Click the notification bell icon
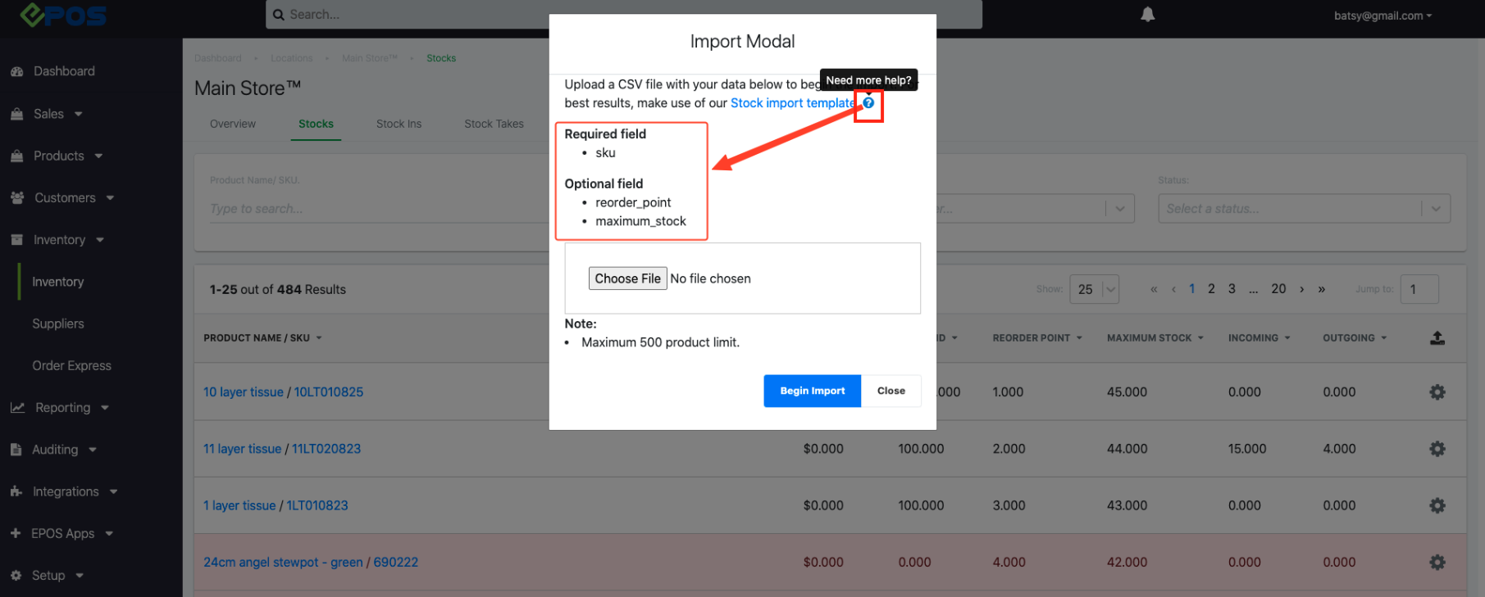The image size is (1485, 597). pos(1147,15)
